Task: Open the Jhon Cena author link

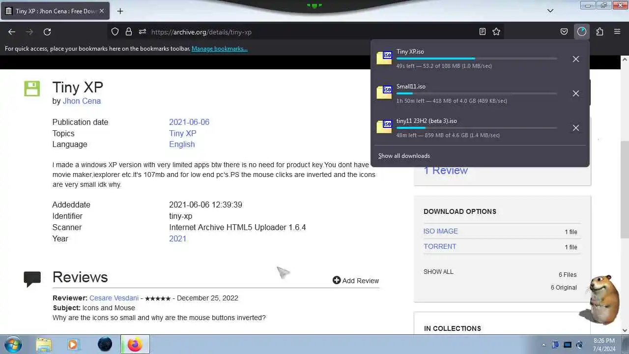Action: pos(82,101)
